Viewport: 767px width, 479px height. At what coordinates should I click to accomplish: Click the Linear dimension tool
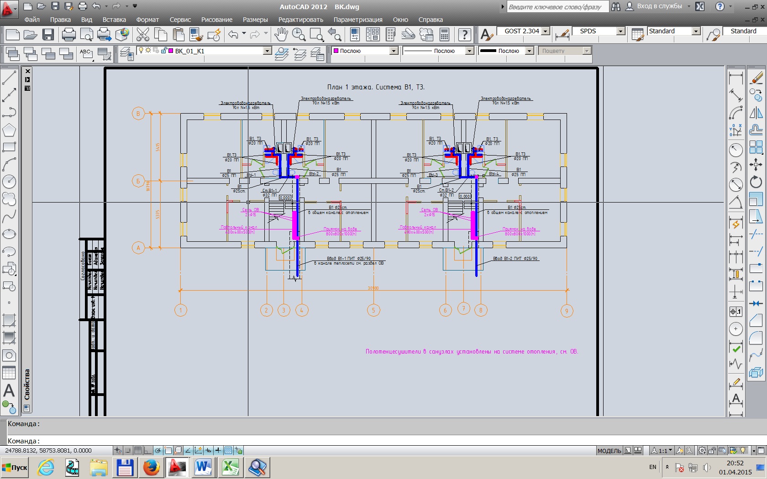coord(735,78)
